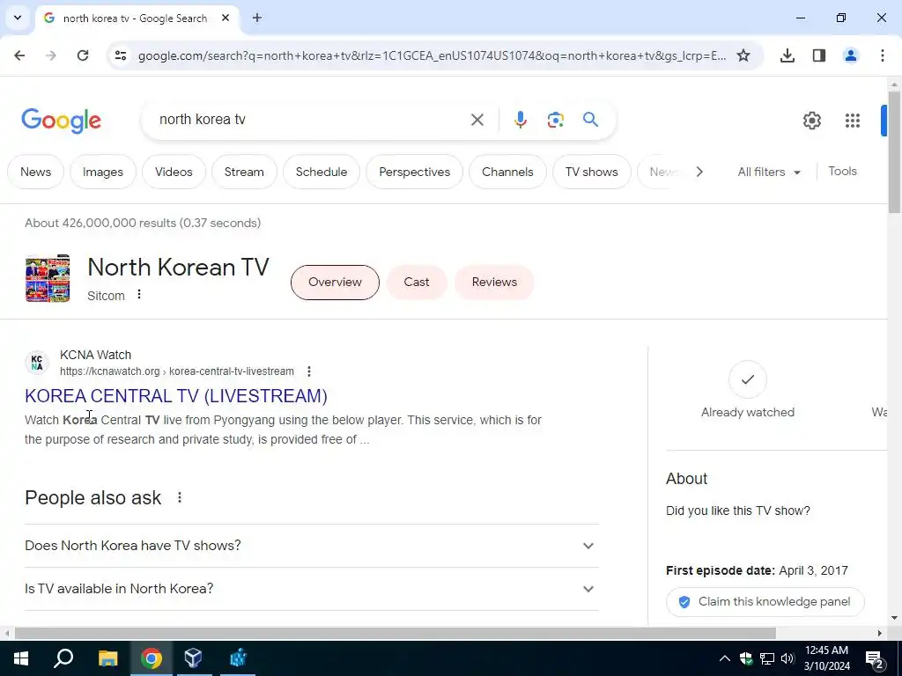902x676 pixels.
Task: Search by image with Google Lens icon
Action: [555, 120]
